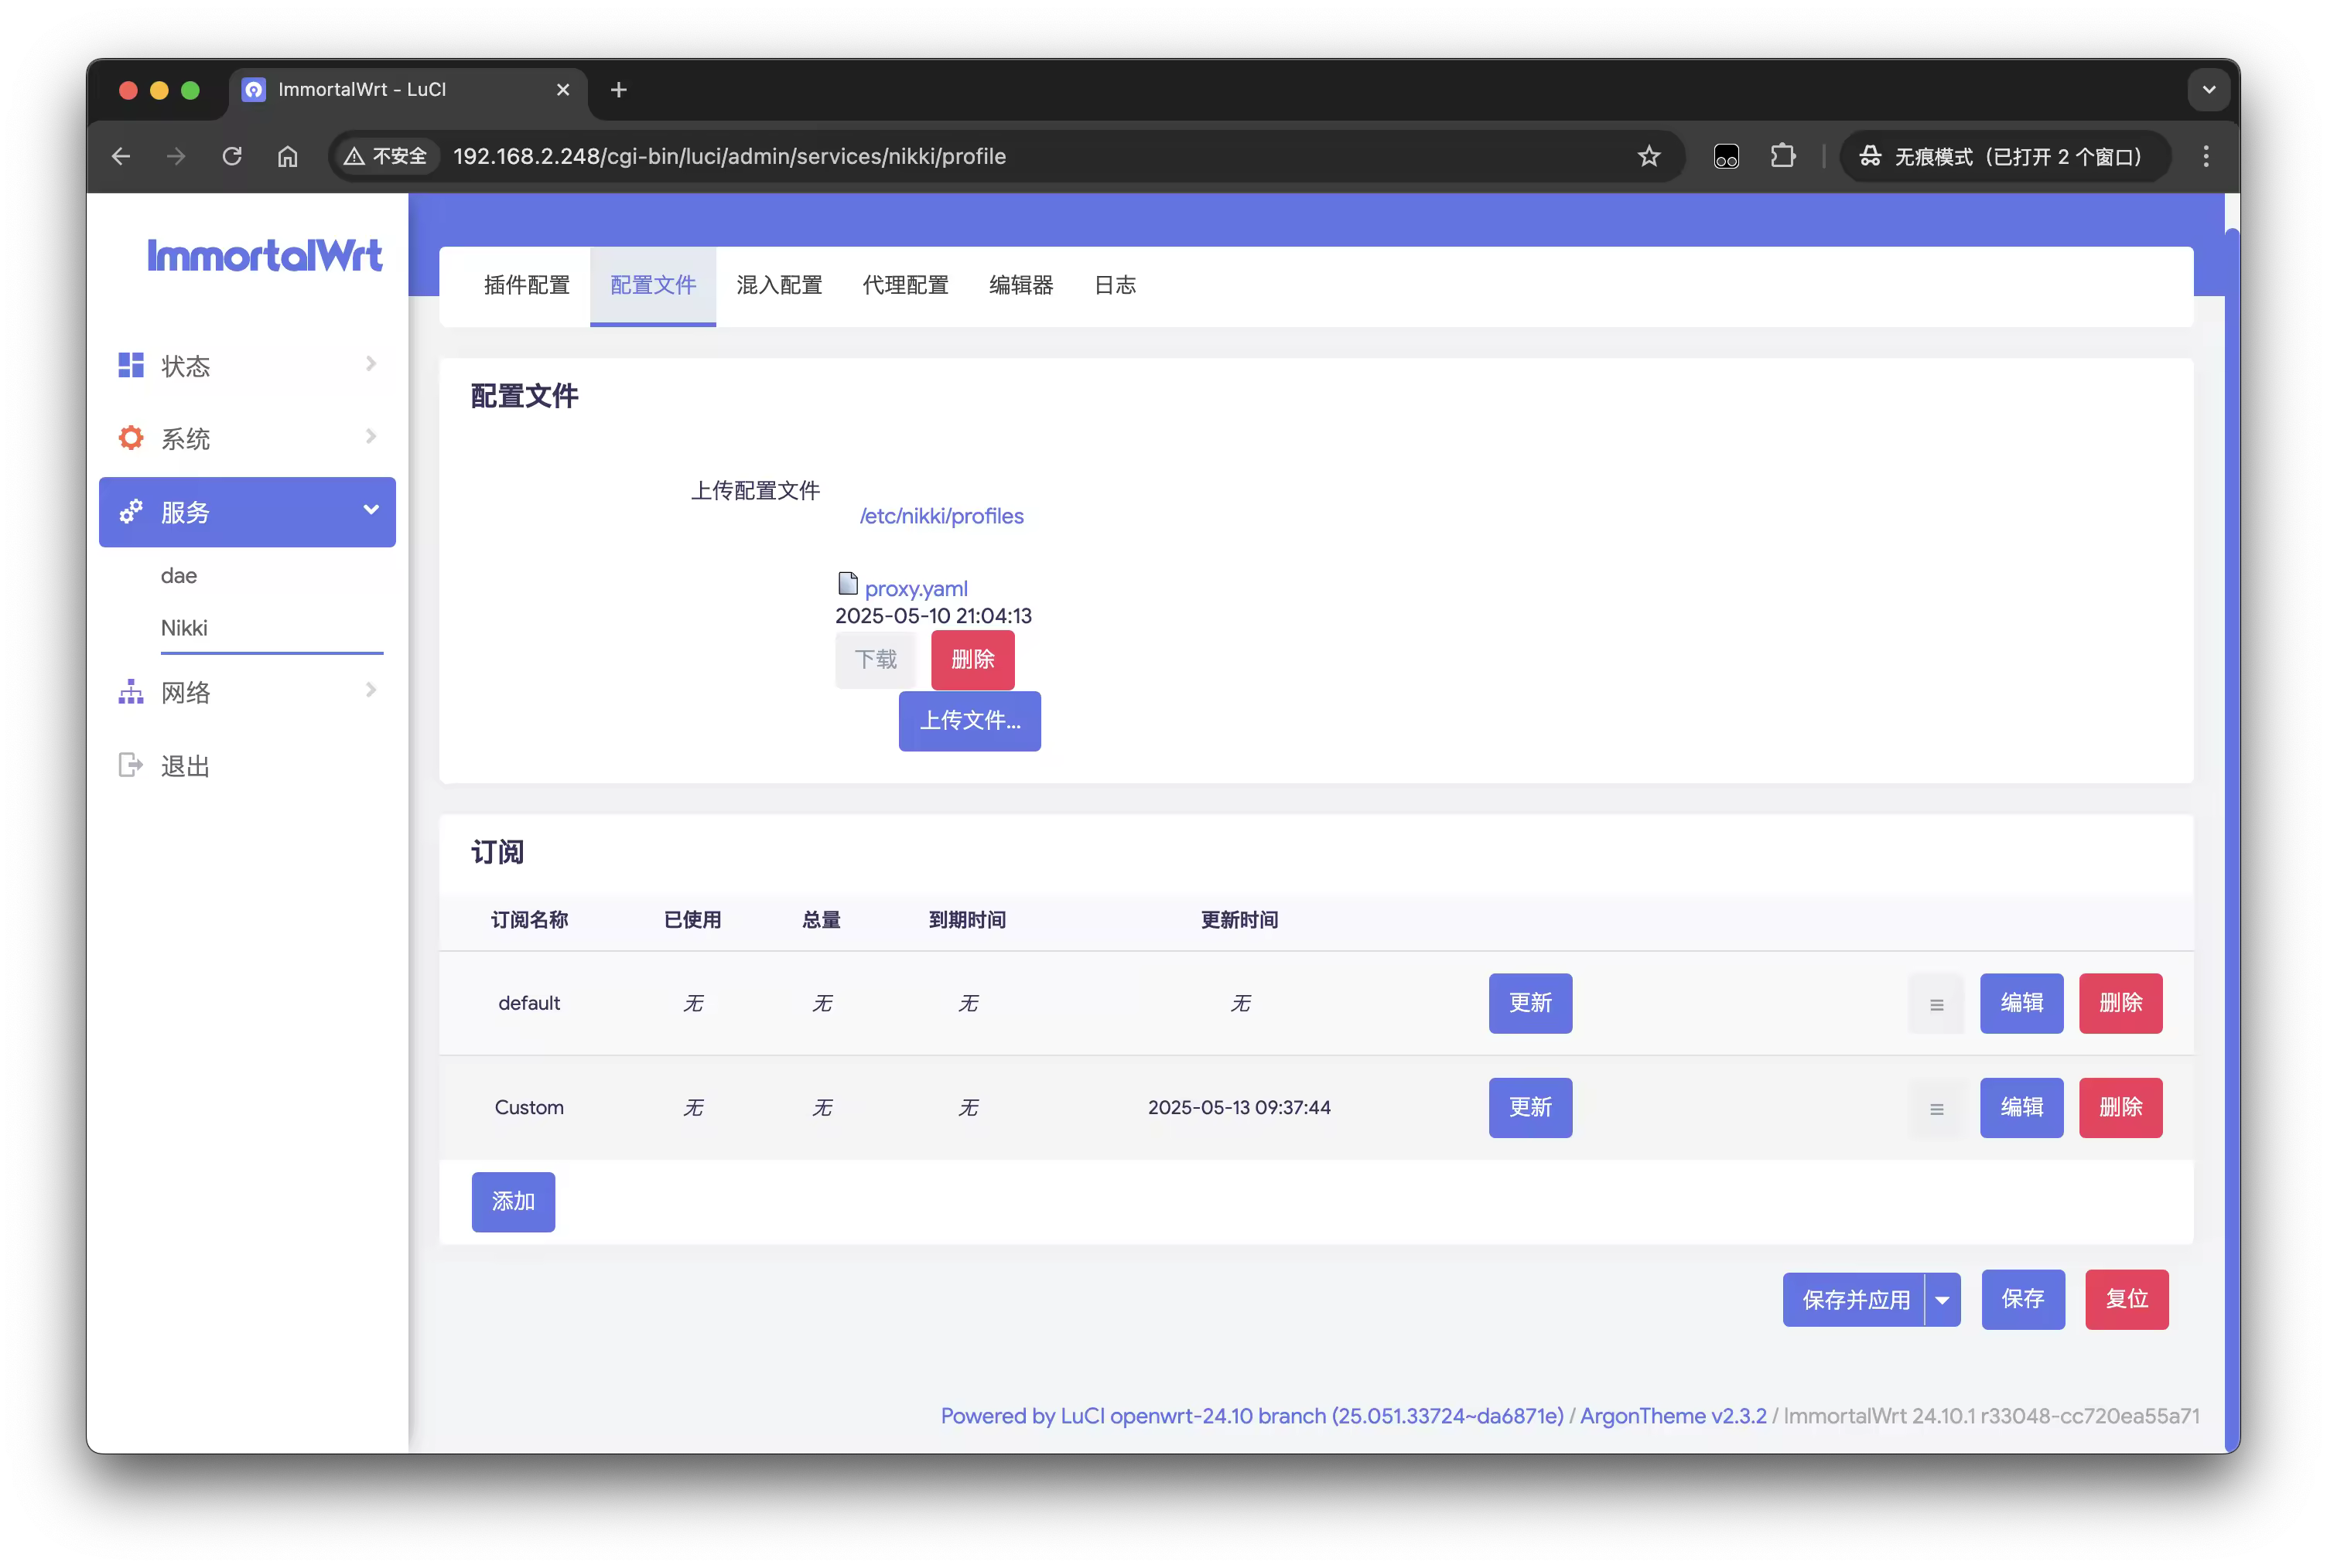Click the 保存并应用 button
This screenshot has width=2327, height=1568.
point(1854,1299)
